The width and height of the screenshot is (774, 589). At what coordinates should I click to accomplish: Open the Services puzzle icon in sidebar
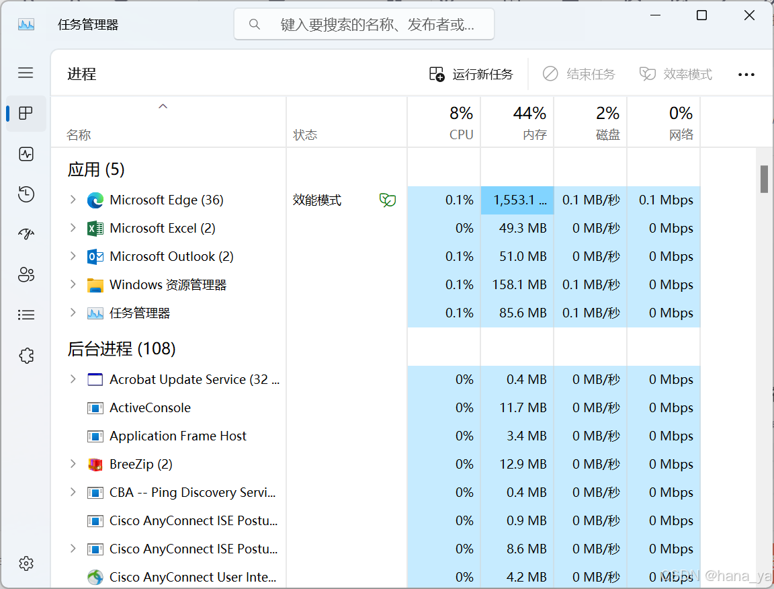(x=26, y=355)
